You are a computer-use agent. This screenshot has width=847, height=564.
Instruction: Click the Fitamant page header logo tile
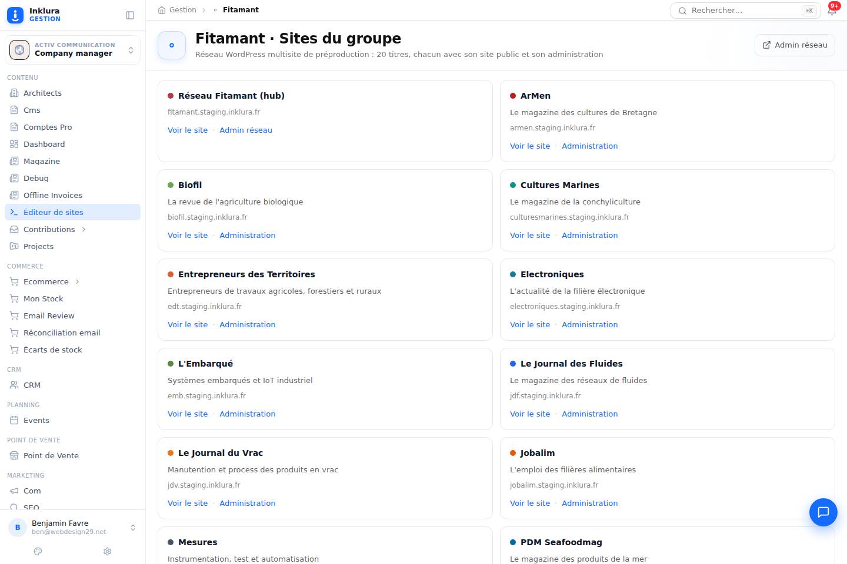(172, 45)
